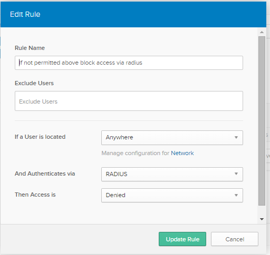Click the scrollbar up arrow
Screen dimensions: 270x255
click(262, 32)
